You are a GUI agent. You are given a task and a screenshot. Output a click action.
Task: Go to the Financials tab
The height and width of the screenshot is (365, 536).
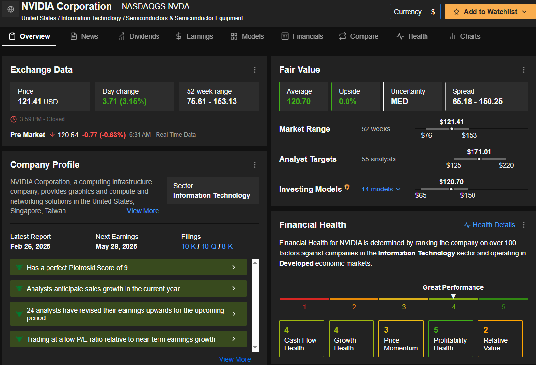point(302,36)
